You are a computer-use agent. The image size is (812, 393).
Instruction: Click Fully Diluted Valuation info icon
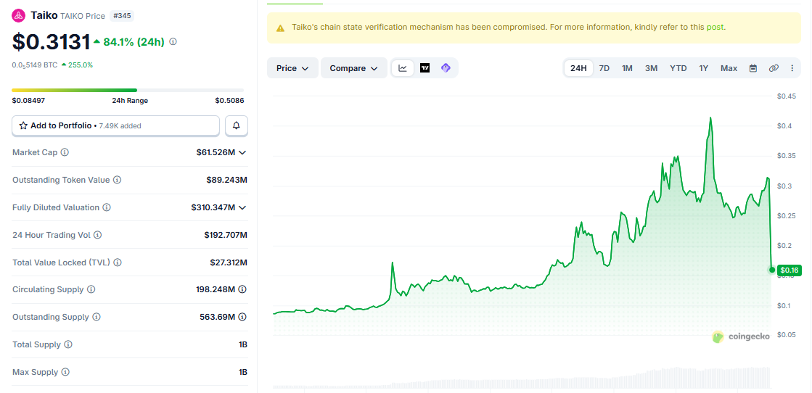coord(107,207)
